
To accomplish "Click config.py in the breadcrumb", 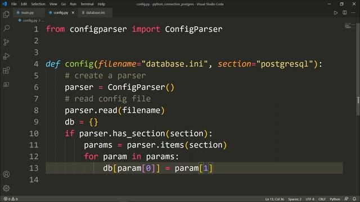I will point(30,21).
